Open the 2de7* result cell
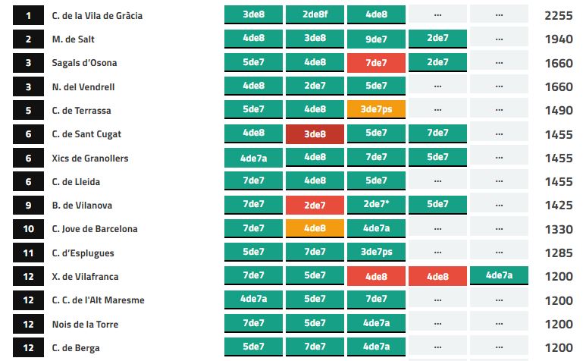The height and width of the screenshot is (361, 586). [x=376, y=206]
